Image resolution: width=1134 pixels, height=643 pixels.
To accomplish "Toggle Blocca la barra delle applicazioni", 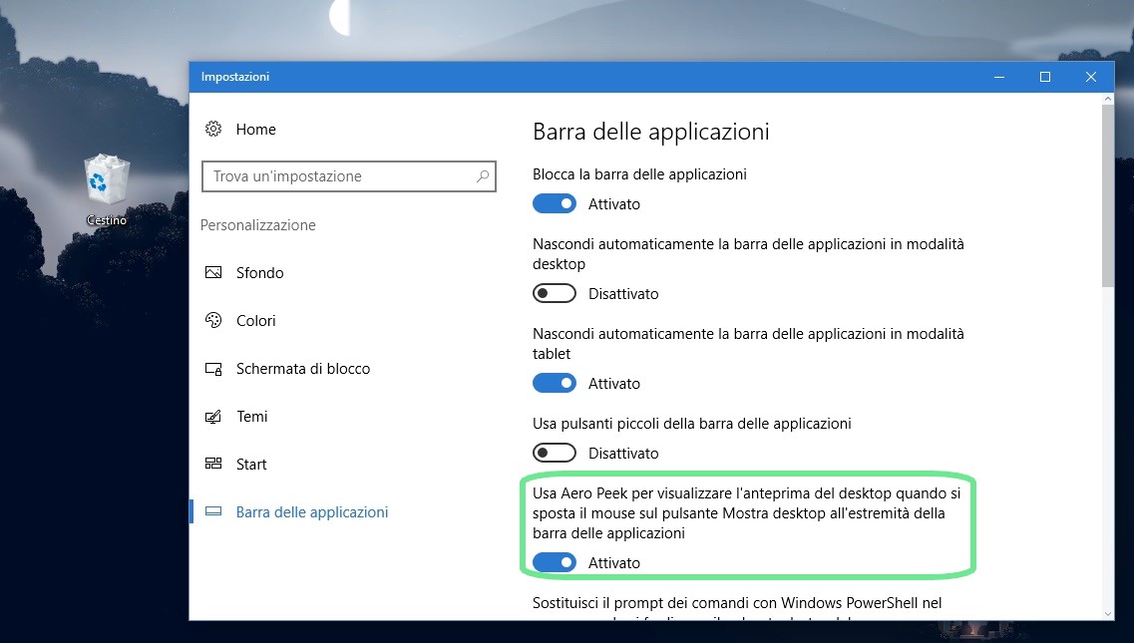I will [555, 204].
